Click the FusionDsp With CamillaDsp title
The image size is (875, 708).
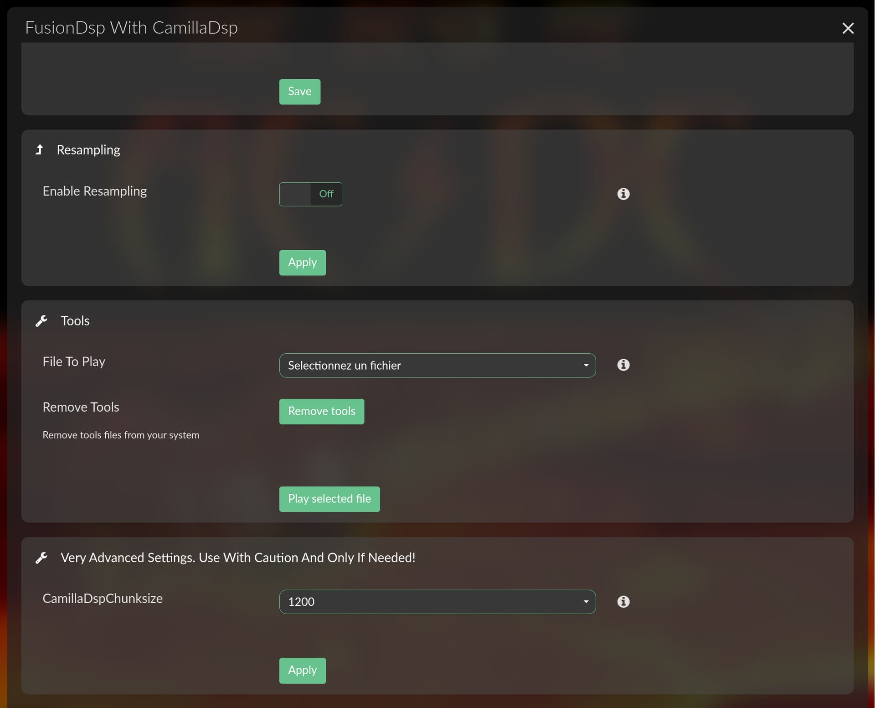click(x=131, y=28)
